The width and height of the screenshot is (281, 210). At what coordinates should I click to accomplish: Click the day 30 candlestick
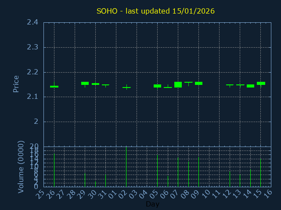tap(95, 84)
